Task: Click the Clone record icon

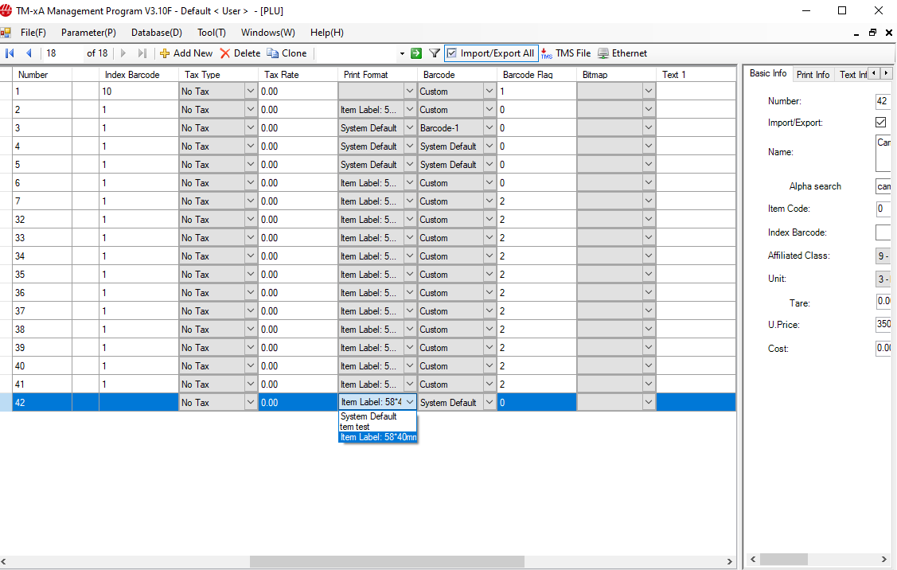Action: (273, 53)
